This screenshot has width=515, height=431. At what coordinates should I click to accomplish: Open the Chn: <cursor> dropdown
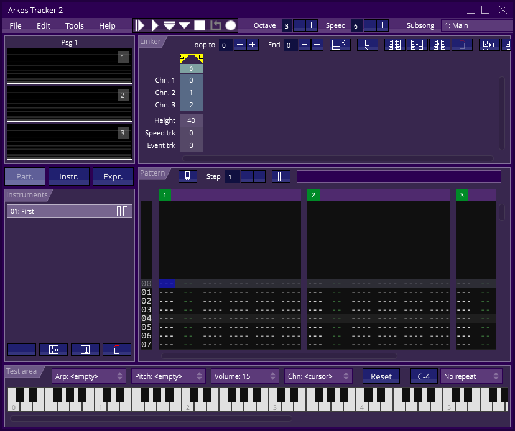click(318, 376)
